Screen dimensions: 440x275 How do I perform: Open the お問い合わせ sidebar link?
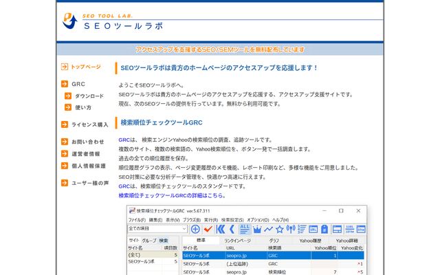pyautogui.click(x=87, y=142)
